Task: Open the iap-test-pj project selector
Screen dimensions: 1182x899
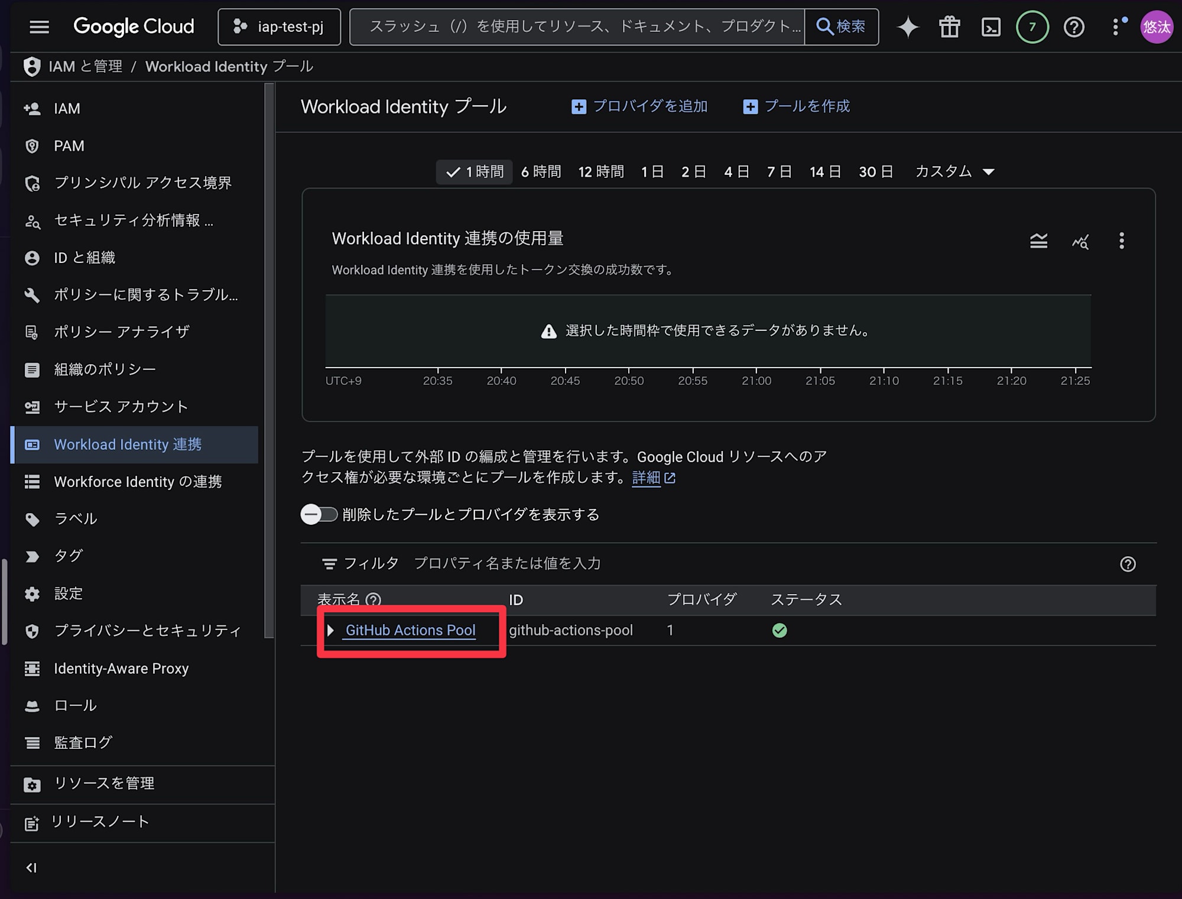Action: pyautogui.click(x=279, y=27)
